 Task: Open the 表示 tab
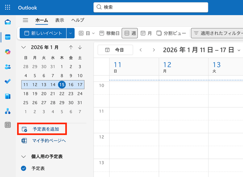pyautogui.click(x=60, y=20)
